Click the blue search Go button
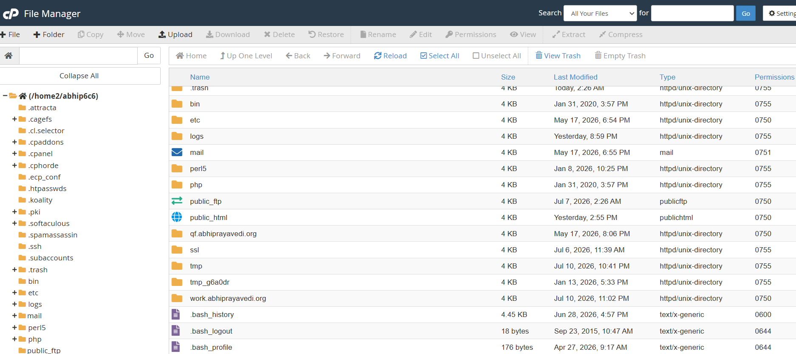 pos(746,13)
